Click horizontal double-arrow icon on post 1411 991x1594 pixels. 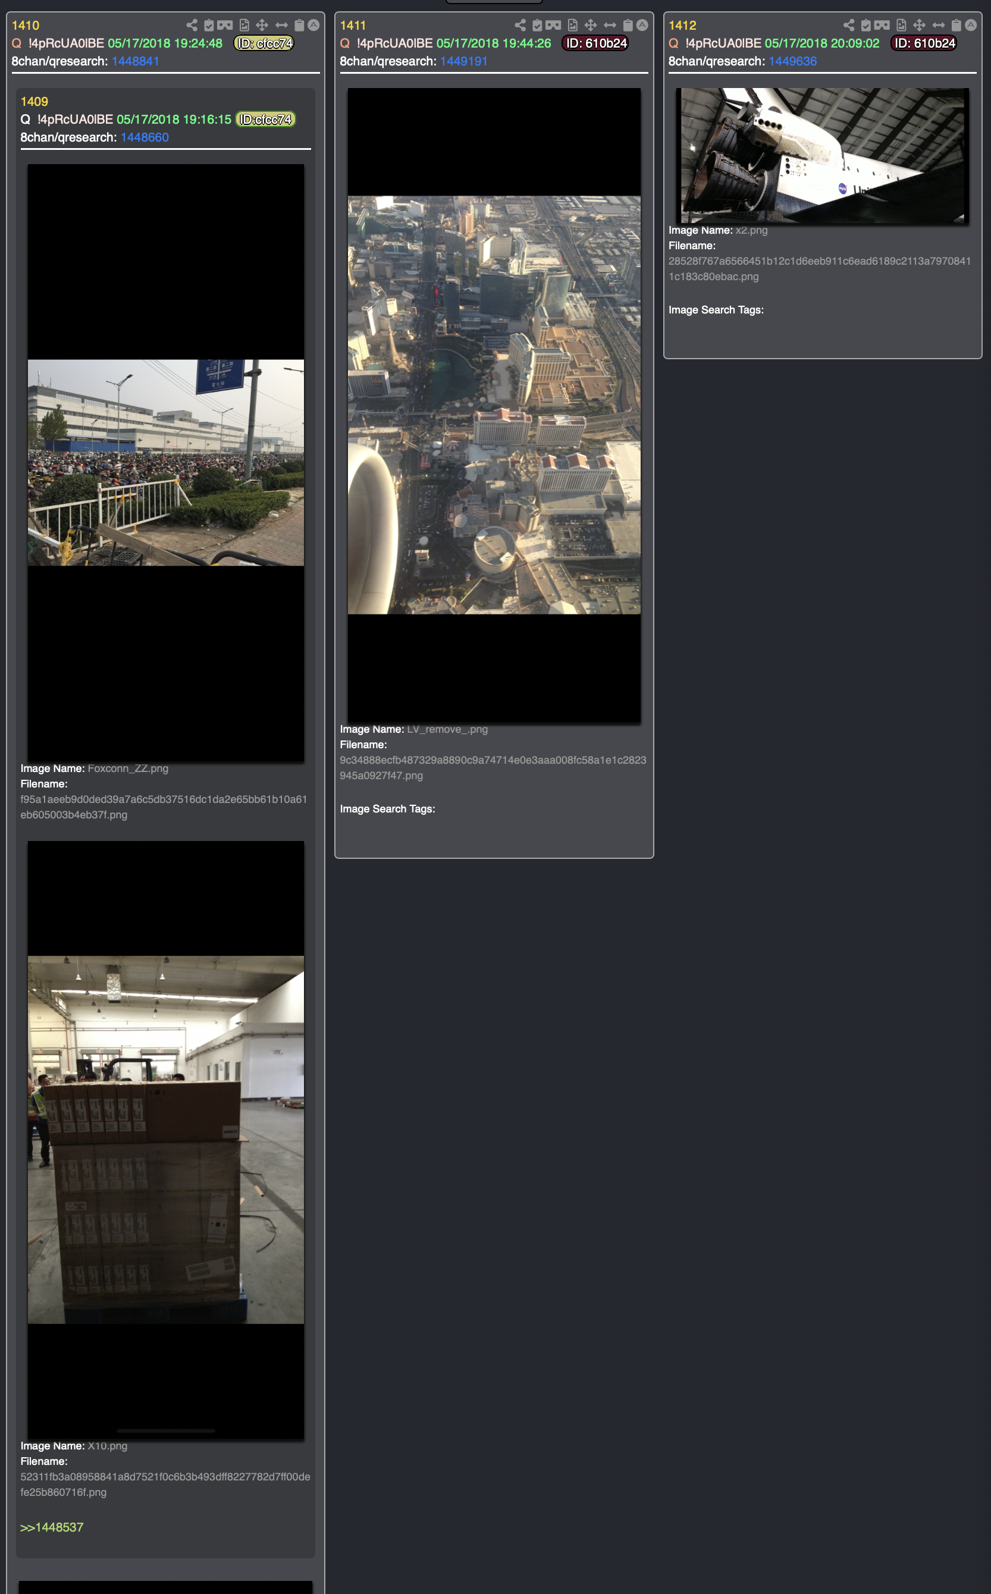(x=610, y=26)
